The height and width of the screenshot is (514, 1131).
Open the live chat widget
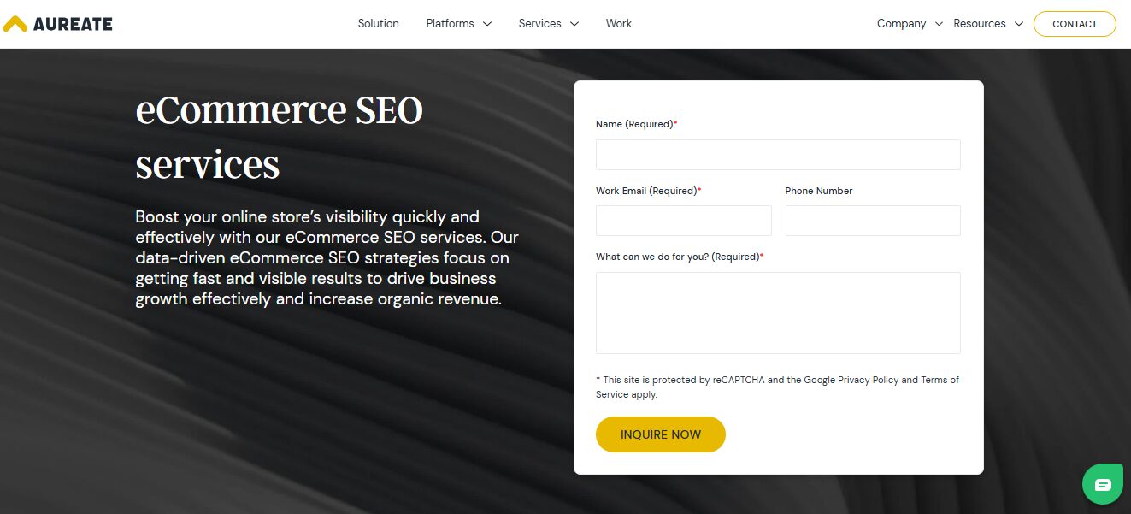1103,485
